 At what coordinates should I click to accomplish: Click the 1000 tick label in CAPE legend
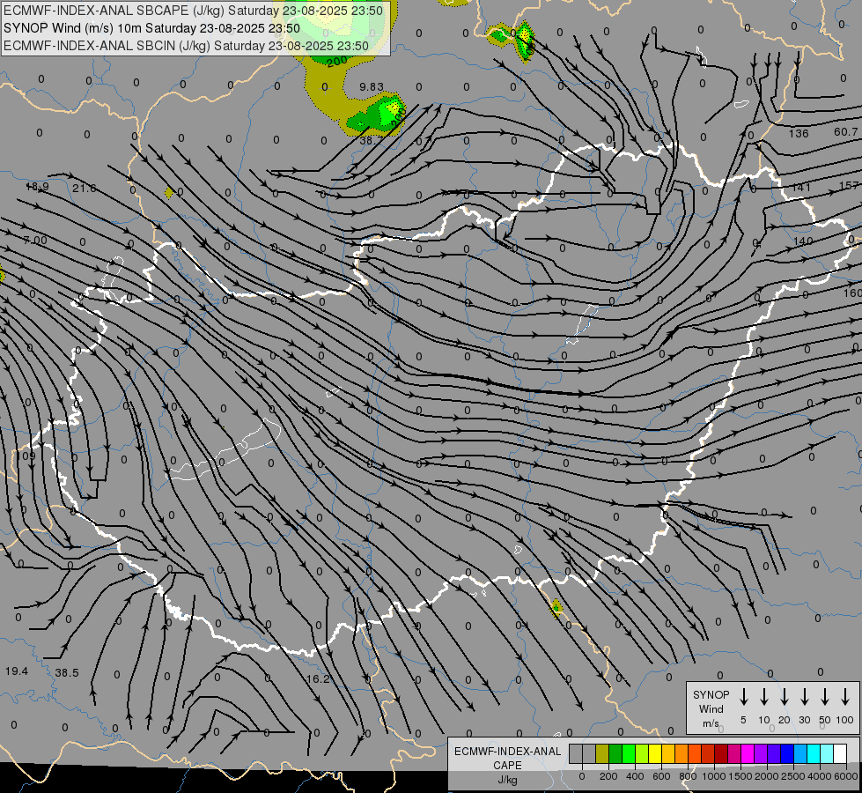[x=713, y=776]
